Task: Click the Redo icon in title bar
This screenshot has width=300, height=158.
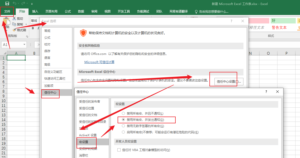Action: (x=23, y=3)
